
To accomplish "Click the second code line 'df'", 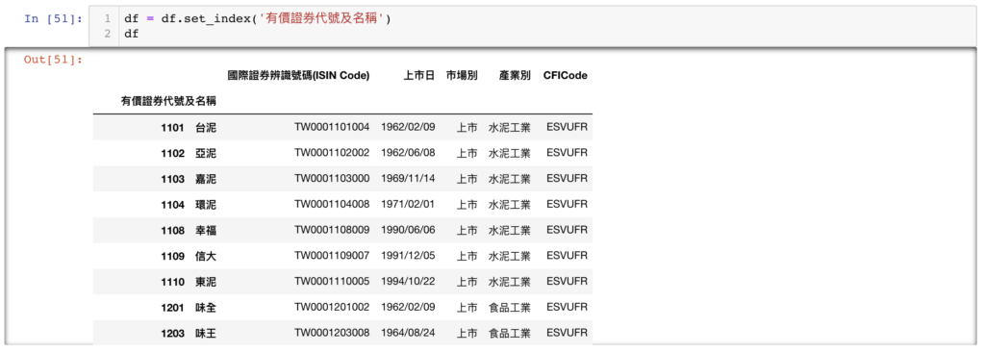I will click(131, 34).
